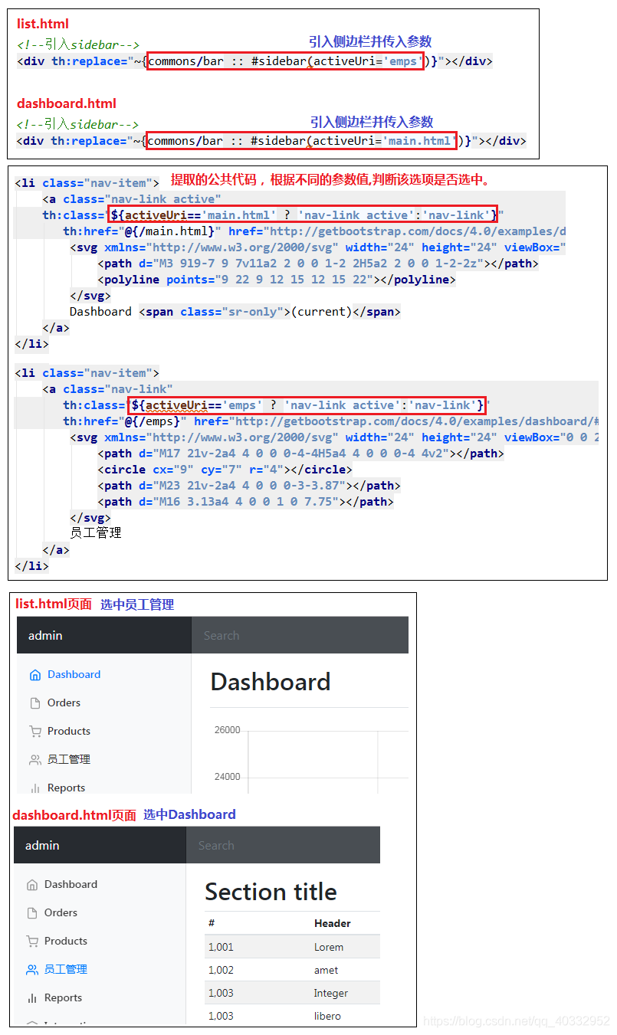The image size is (617, 1035).
Task: Click the Orders file icon in dashboard.html page
Action: 31,913
